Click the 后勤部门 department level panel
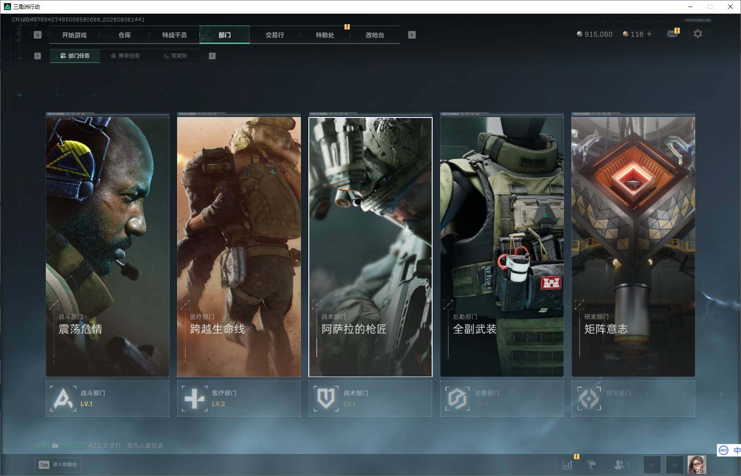 502,399
